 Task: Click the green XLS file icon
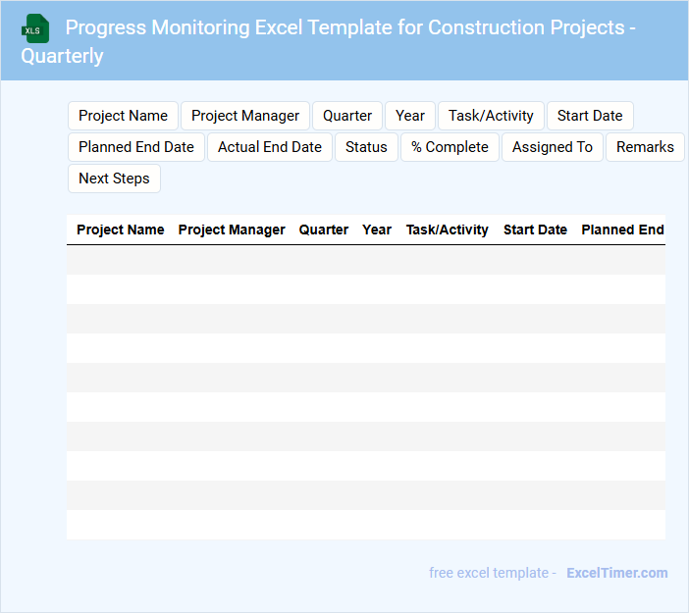(36, 28)
